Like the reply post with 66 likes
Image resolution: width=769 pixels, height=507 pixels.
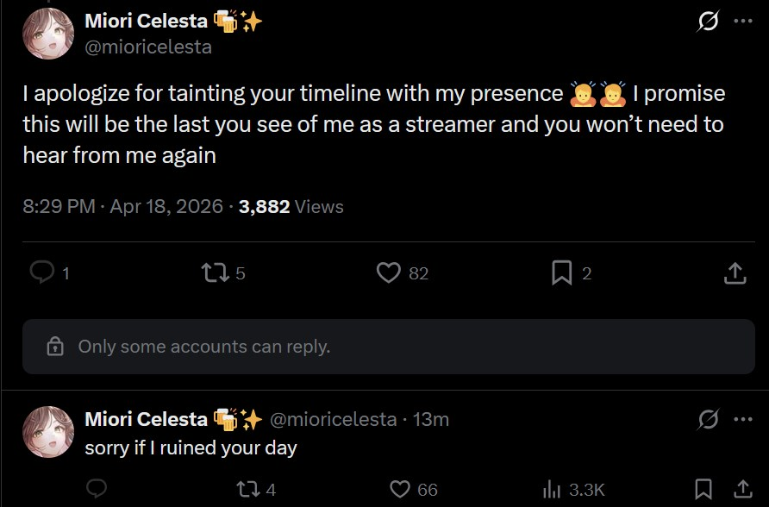click(400, 490)
